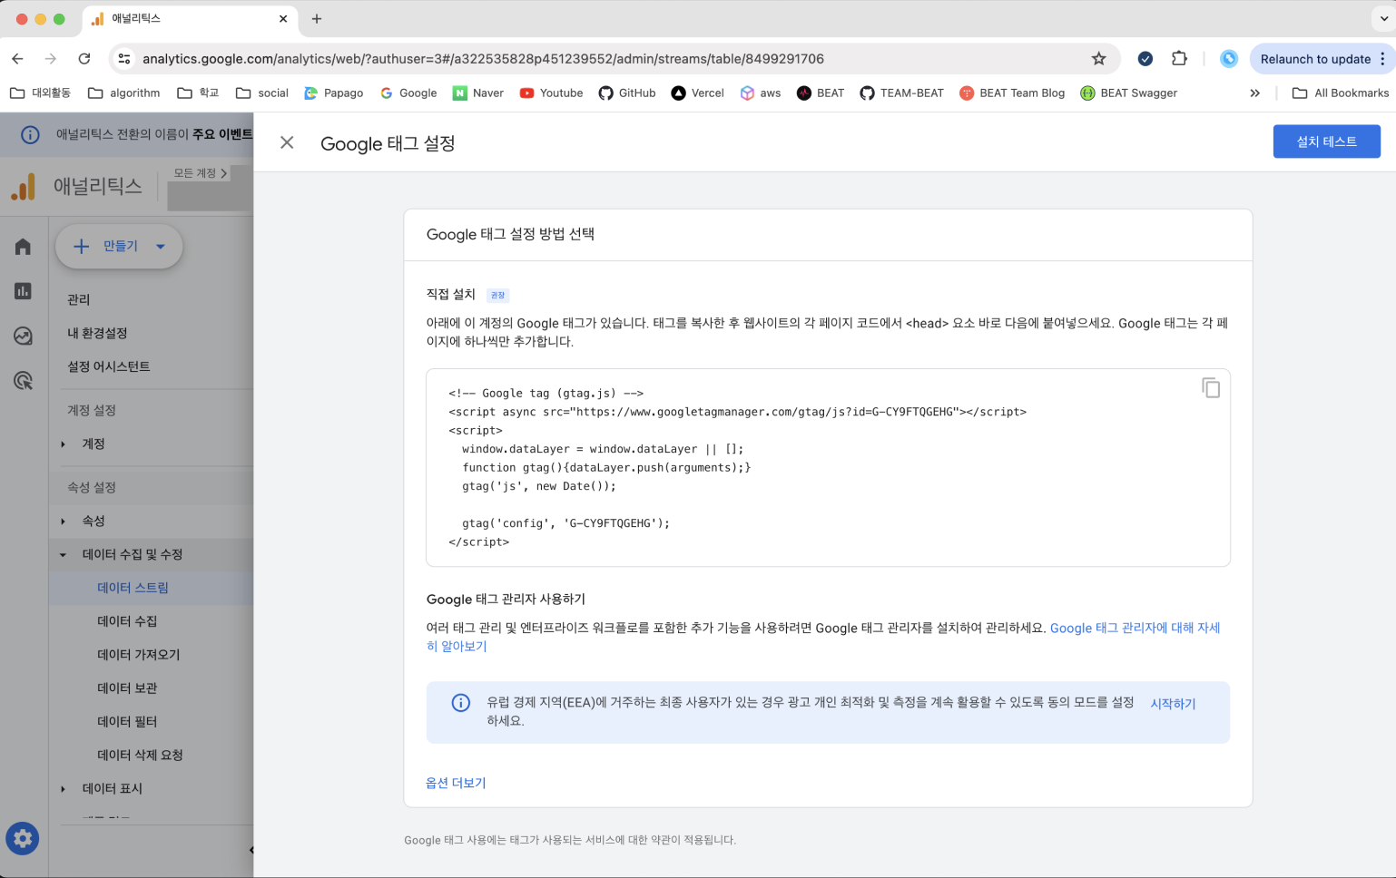Viewport: 1396px width, 878px height.
Task: Click the 시작하기 consent mode link
Action: (1173, 704)
